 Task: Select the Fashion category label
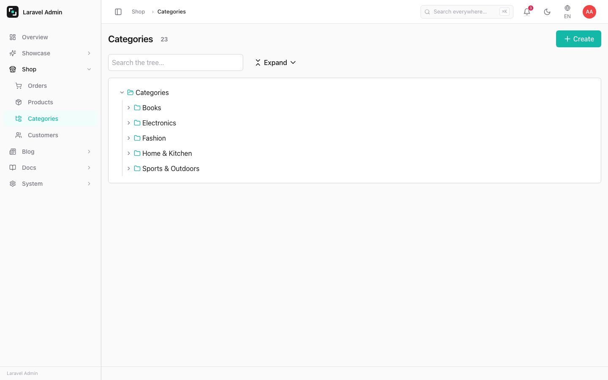click(x=154, y=138)
